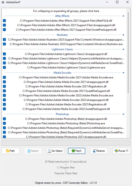Image resolution: width=132 pixels, height=186 pixels.
Task: Click the De/Select list icon
Action: coord(49,151)
